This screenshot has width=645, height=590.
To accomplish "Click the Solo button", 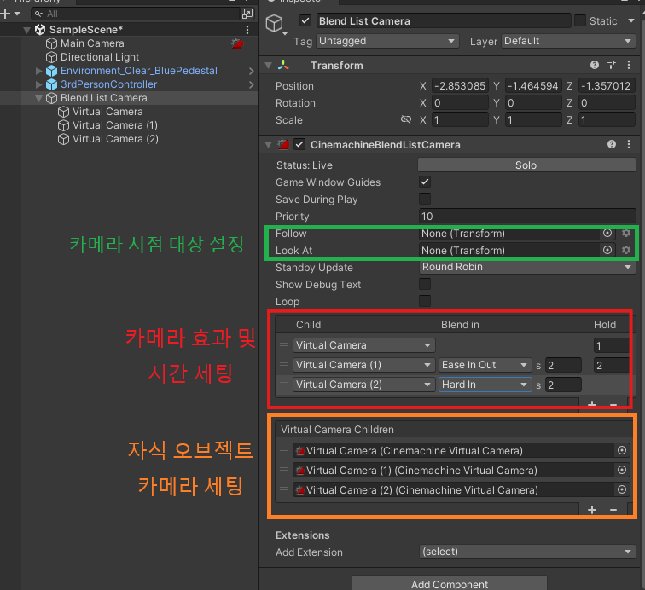I will (526, 165).
